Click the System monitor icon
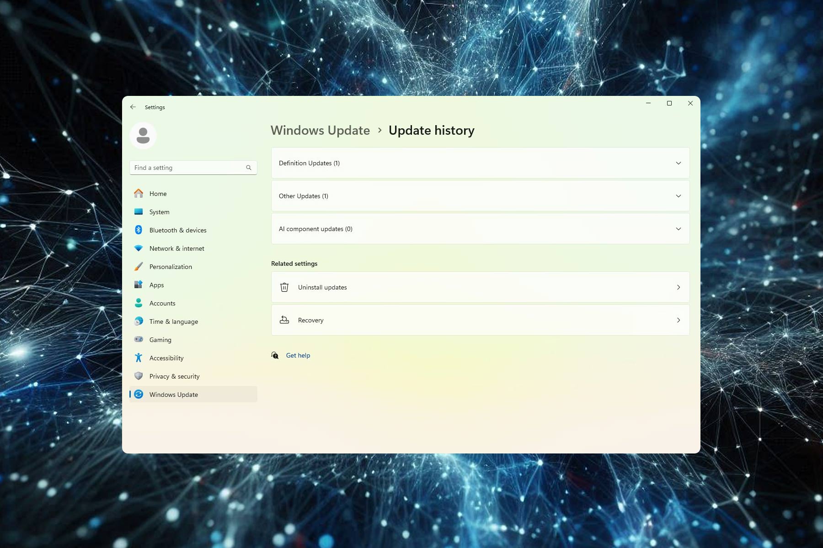The image size is (823, 548). tap(139, 211)
